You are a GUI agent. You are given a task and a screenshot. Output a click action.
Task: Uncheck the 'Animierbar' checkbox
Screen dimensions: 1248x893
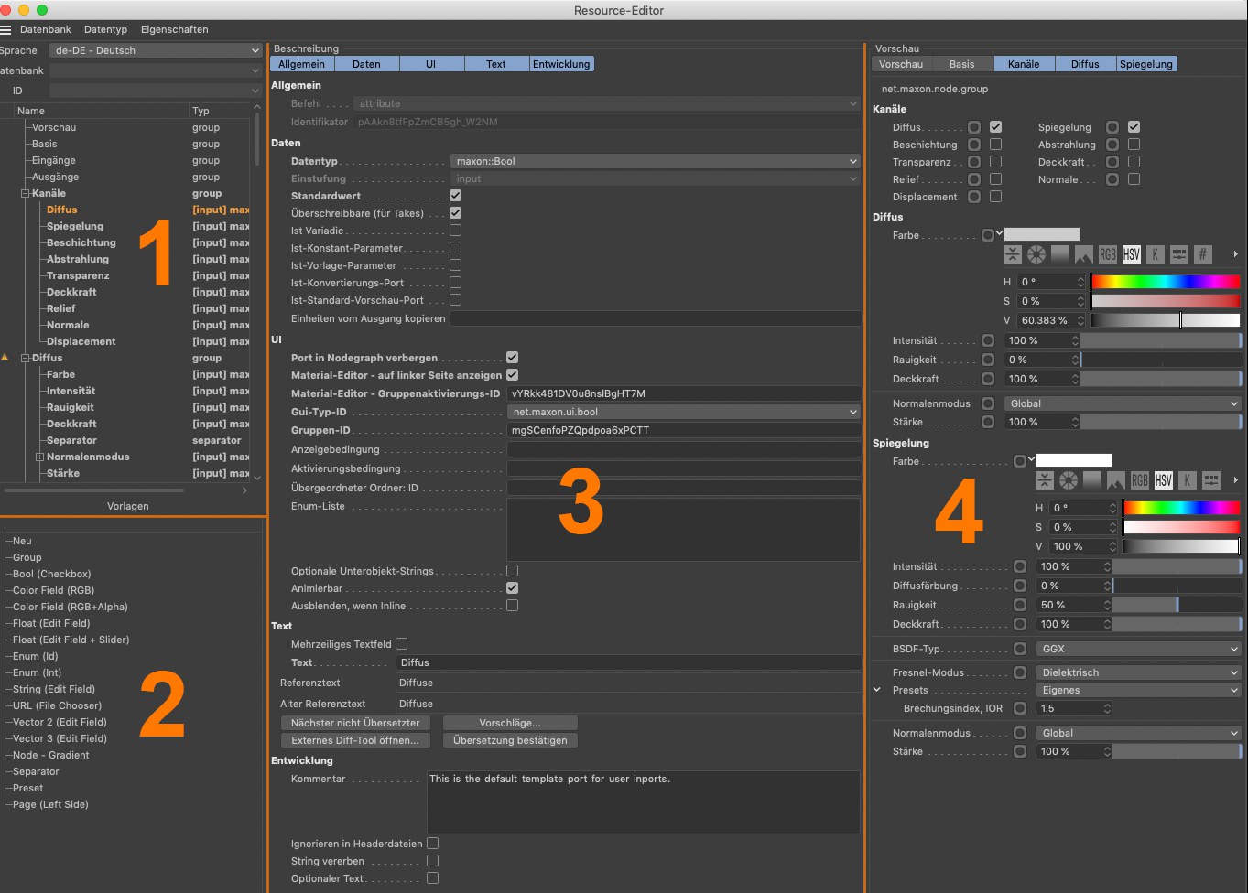pos(512,588)
